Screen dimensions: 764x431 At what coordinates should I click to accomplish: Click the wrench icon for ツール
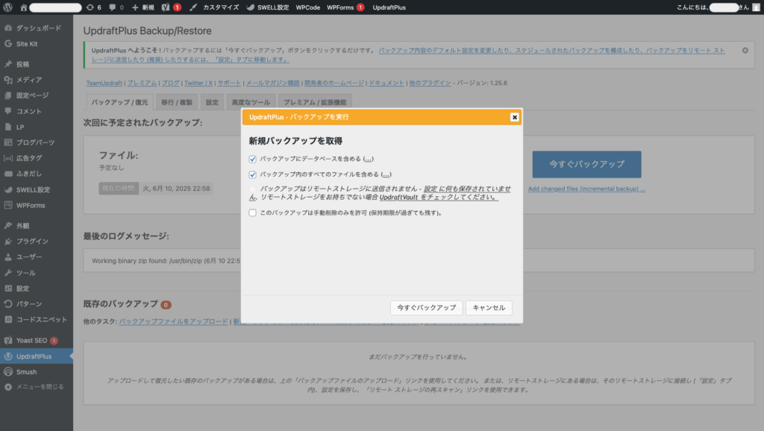(8, 273)
